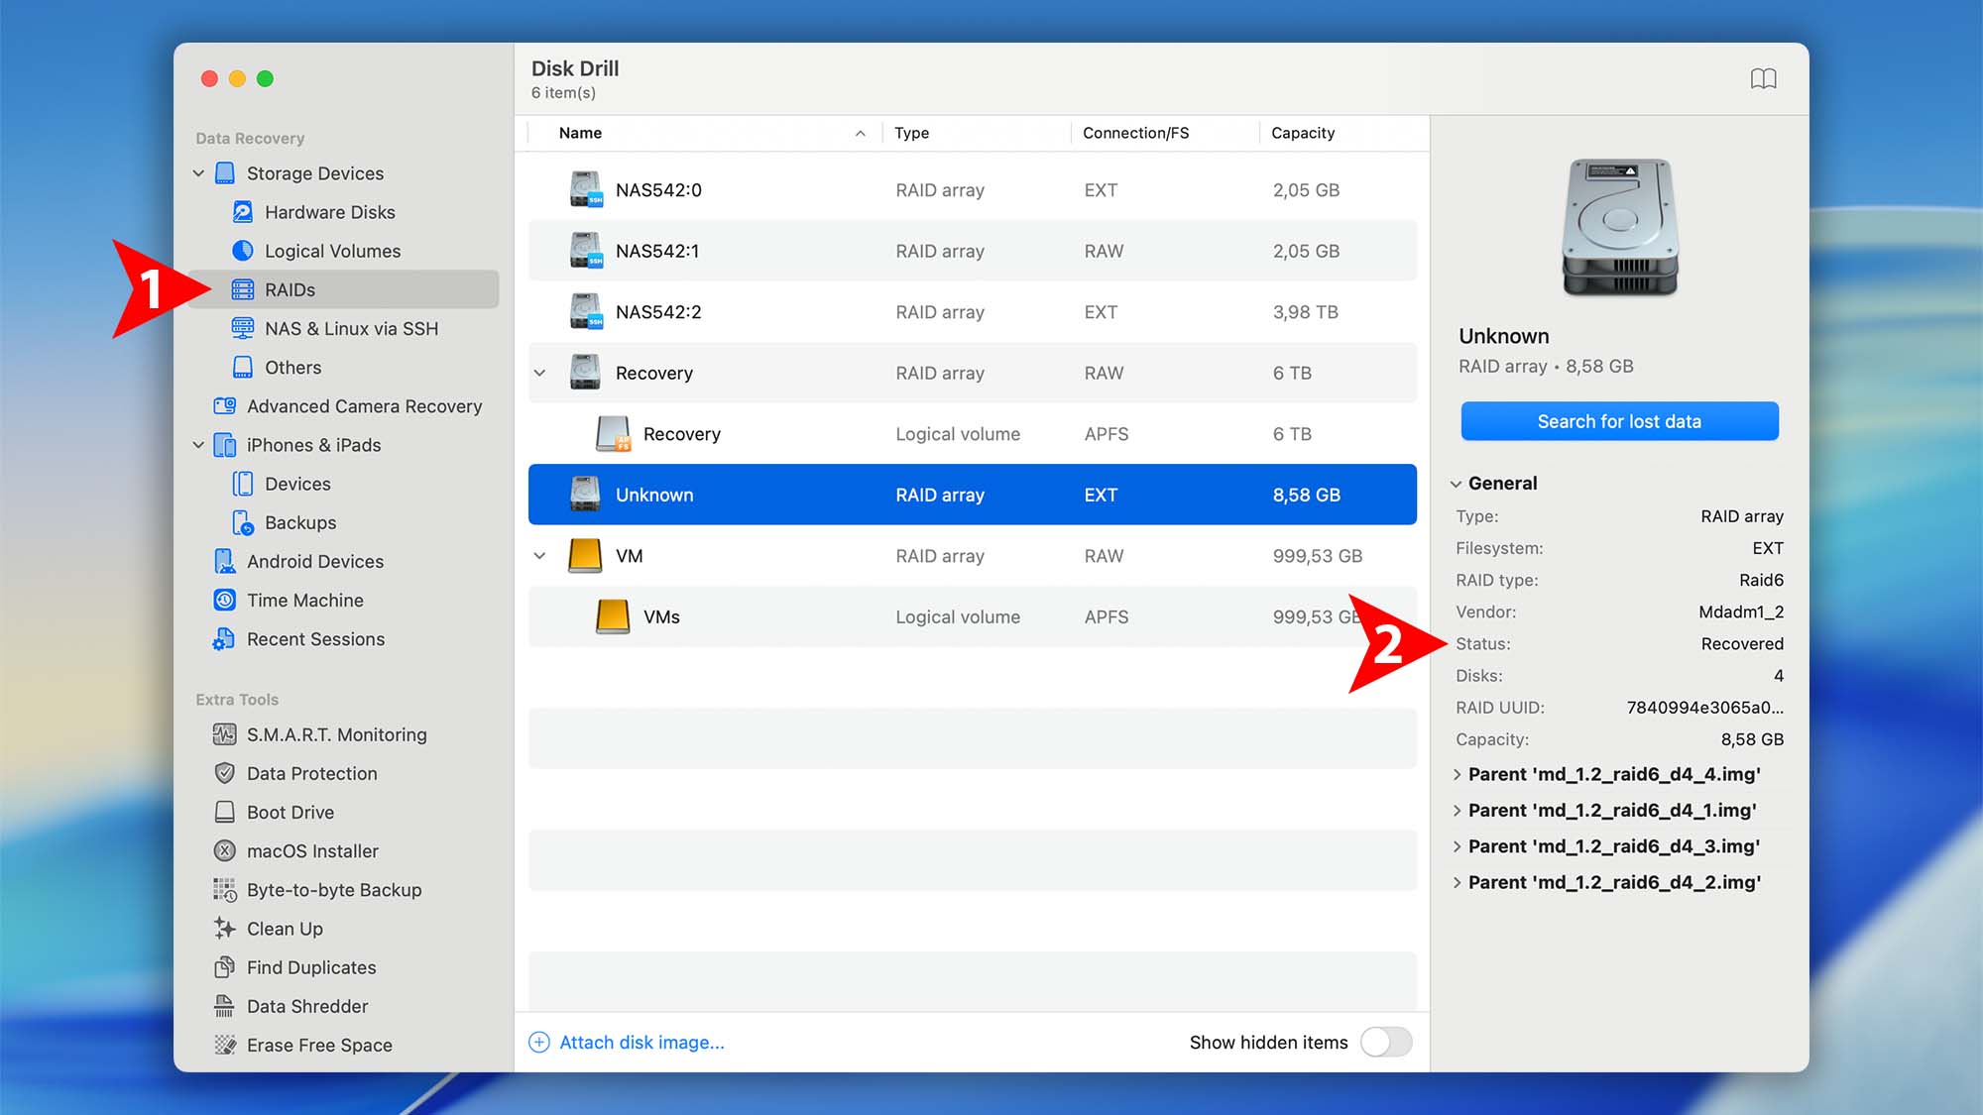
Task: Sort by Capacity column header
Action: (1343, 133)
